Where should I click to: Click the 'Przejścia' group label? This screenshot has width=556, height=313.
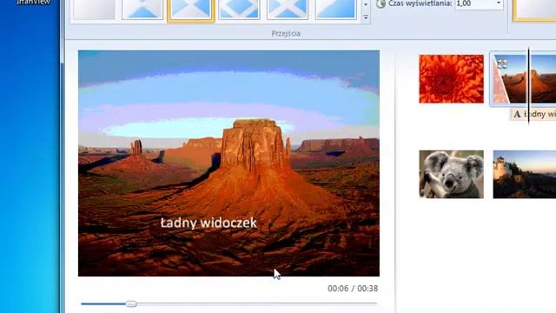(286, 33)
